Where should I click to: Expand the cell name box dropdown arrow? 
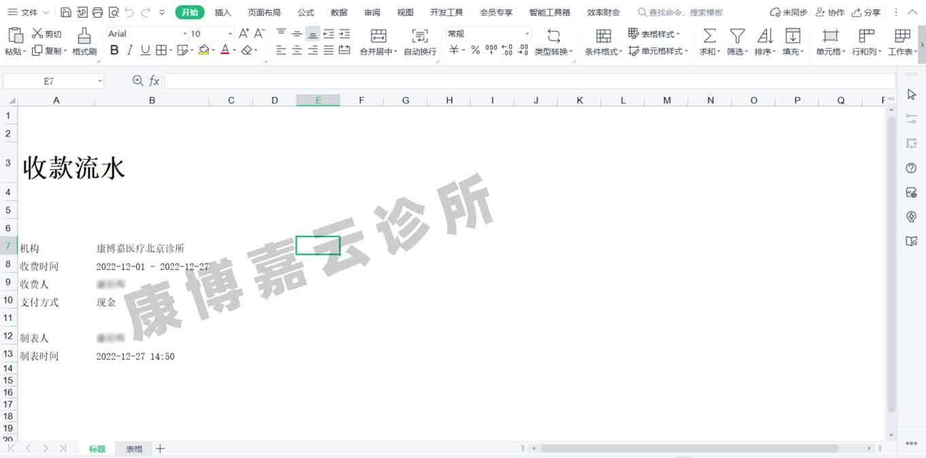click(100, 82)
